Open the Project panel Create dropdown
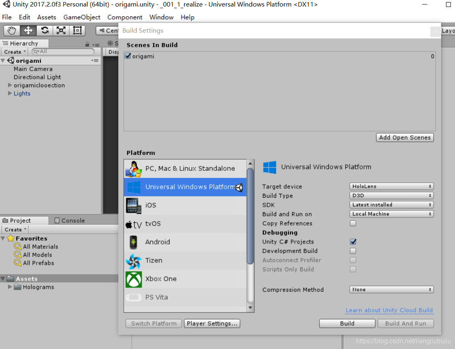Screen dimensions: 455x349 pos(16,229)
